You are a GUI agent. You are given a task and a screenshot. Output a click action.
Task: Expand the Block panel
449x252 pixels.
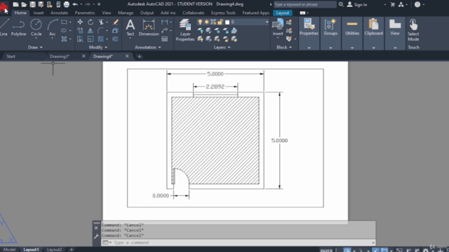284,47
